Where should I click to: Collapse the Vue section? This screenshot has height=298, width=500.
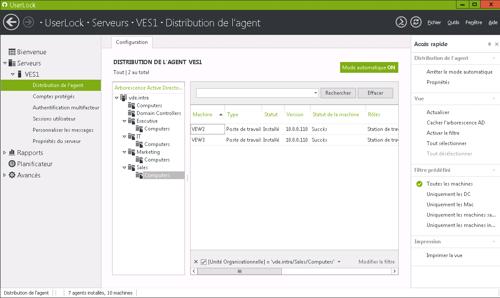494,99
